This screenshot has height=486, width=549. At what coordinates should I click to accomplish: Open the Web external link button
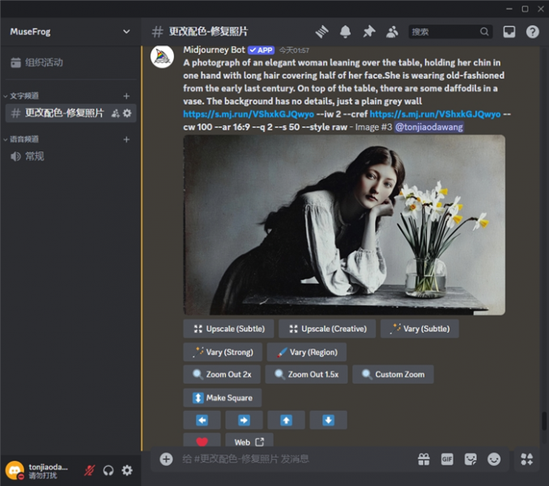(249, 440)
